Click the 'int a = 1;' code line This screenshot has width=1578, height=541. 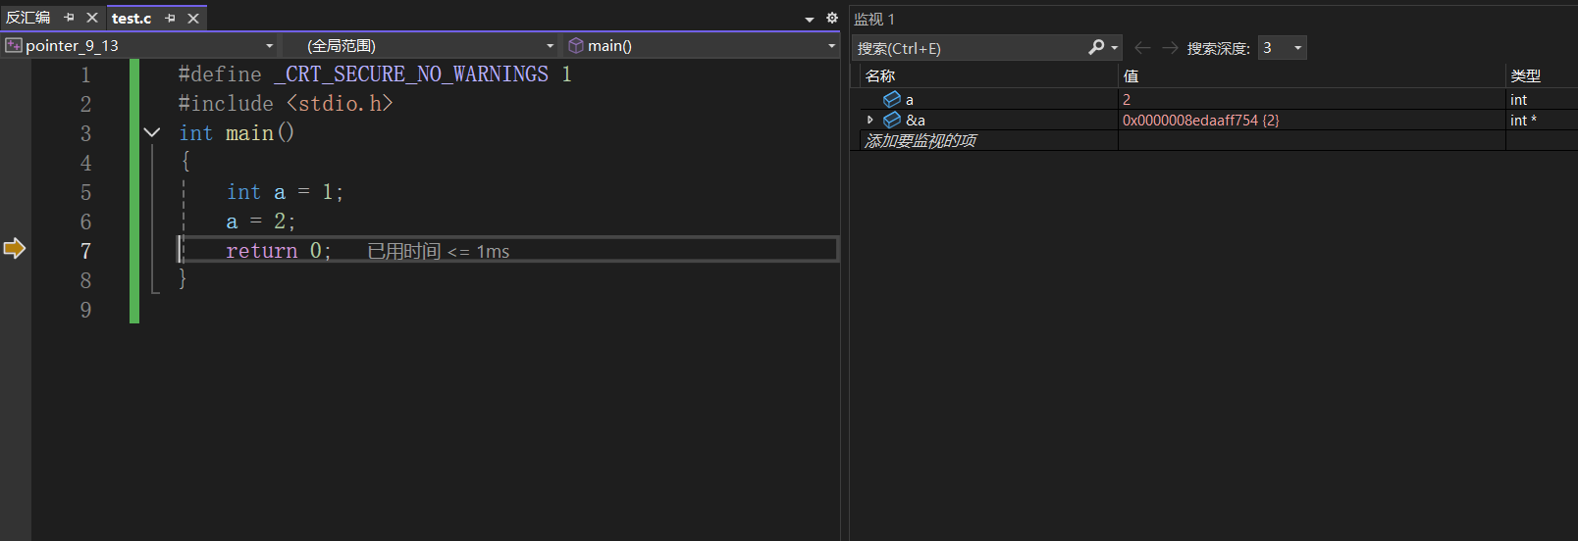pos(285,192)
